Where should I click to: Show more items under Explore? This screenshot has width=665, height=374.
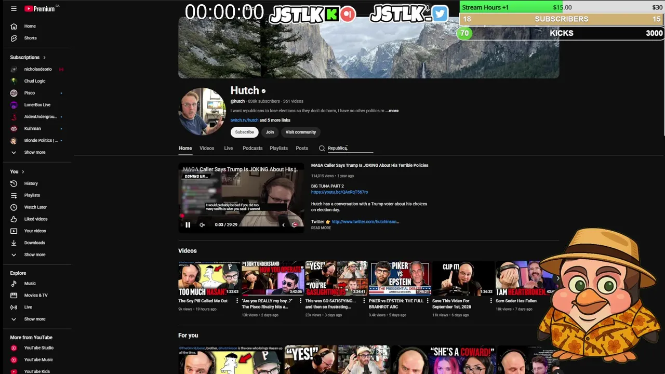[34, 319]
